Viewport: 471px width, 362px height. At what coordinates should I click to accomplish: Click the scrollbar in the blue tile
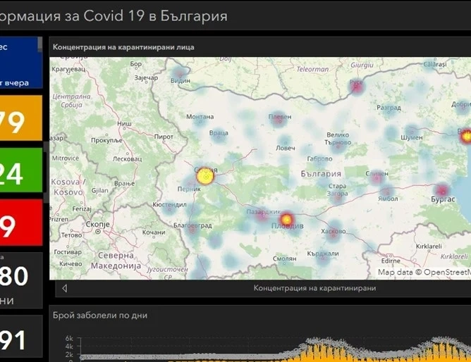pos(40,44)
